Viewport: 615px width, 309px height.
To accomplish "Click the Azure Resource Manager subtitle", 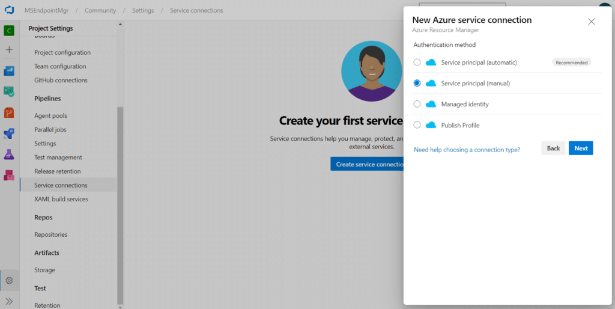I will (446, 30).
